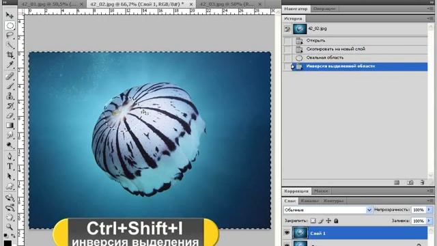Open the Каналы panel tab
The height and width of the screenshot is (246, 437).
click(309, 201)
